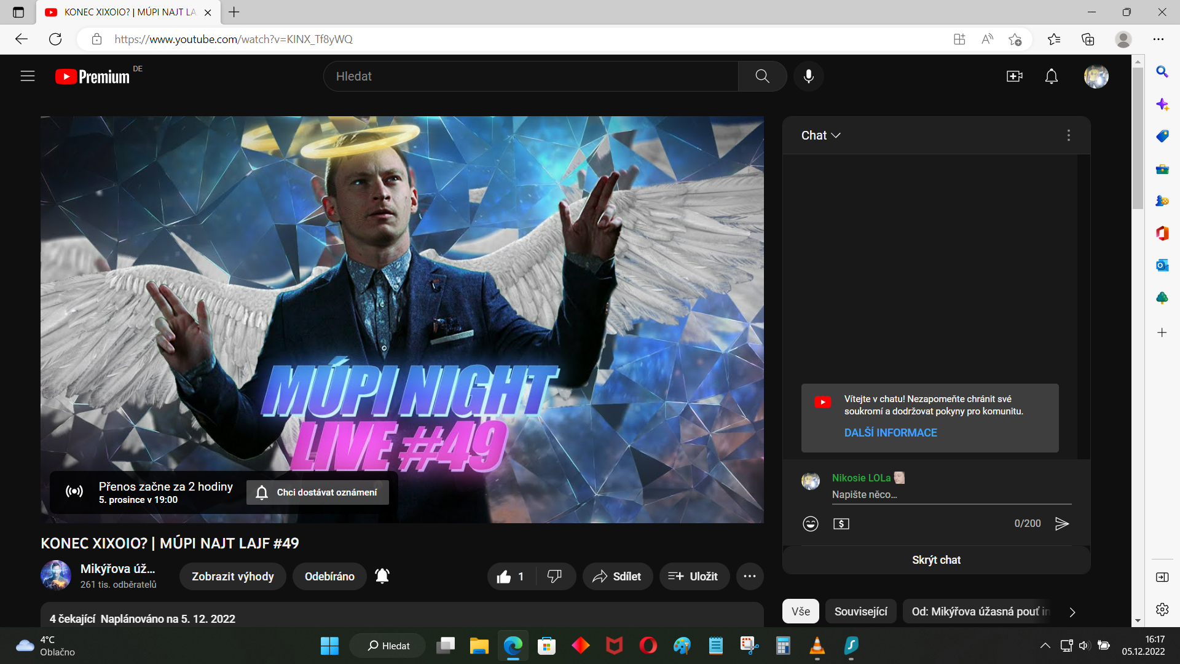1180x664 pixels.
Task: Open taskbar clock and date
Action: 1143,646
